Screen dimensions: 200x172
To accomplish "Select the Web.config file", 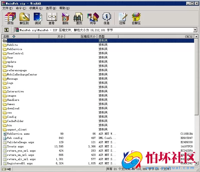I will pos(14,138).
